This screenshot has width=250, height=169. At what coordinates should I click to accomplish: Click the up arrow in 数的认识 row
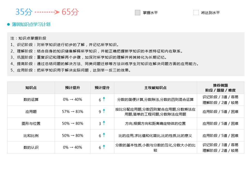(104, 147)
